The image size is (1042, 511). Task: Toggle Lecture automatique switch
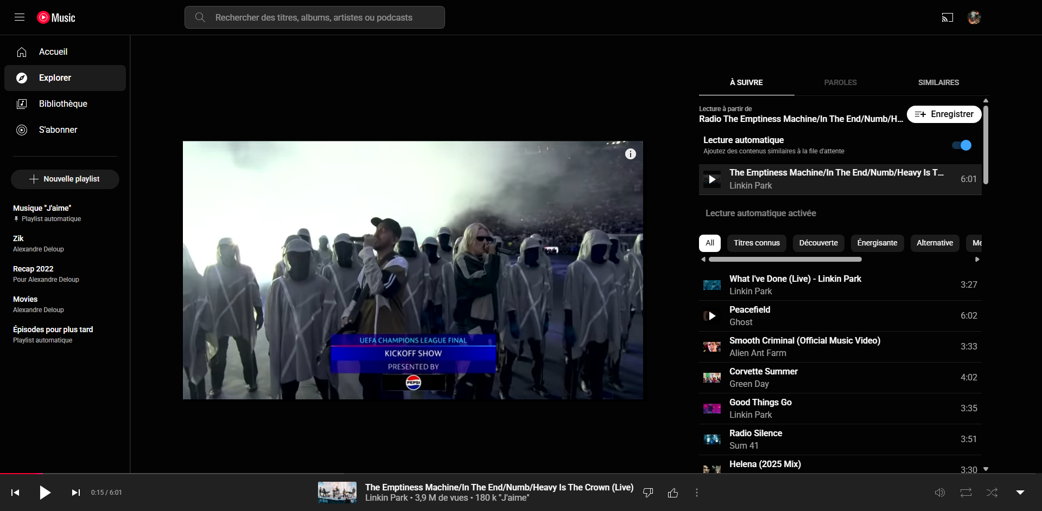point(962,145)
